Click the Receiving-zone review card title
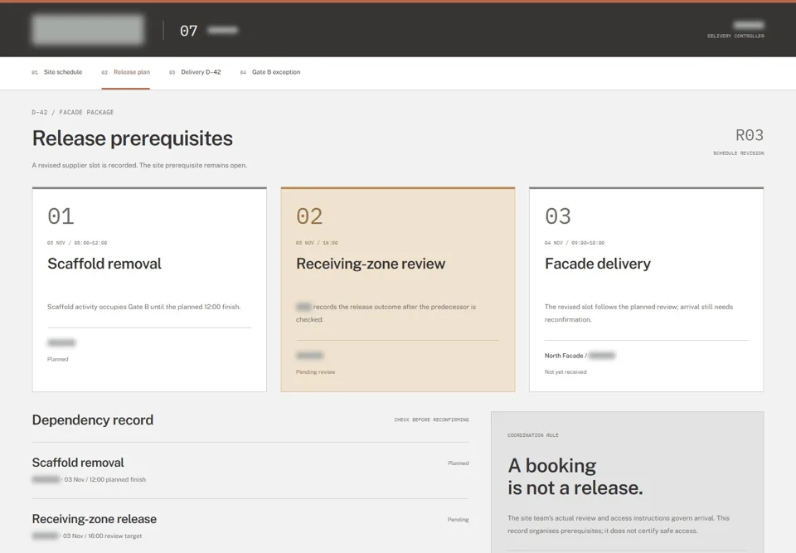Screen dimensions: 796x553 (x=371, y=264)
